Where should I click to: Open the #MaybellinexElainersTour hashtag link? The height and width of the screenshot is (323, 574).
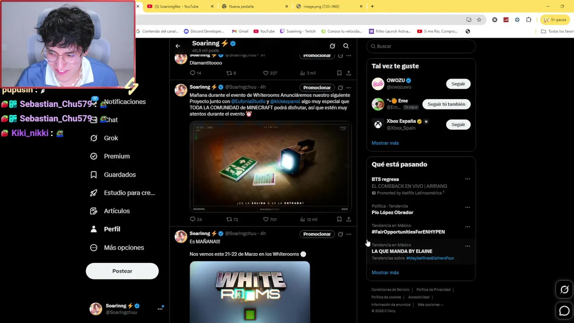(x=430, y=258)
